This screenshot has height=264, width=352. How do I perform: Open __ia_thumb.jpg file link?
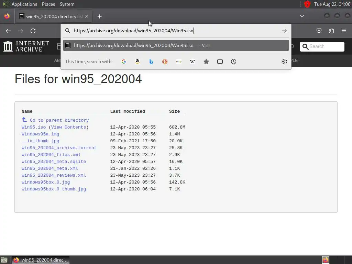pyautogui.click(x=41, y=141)
